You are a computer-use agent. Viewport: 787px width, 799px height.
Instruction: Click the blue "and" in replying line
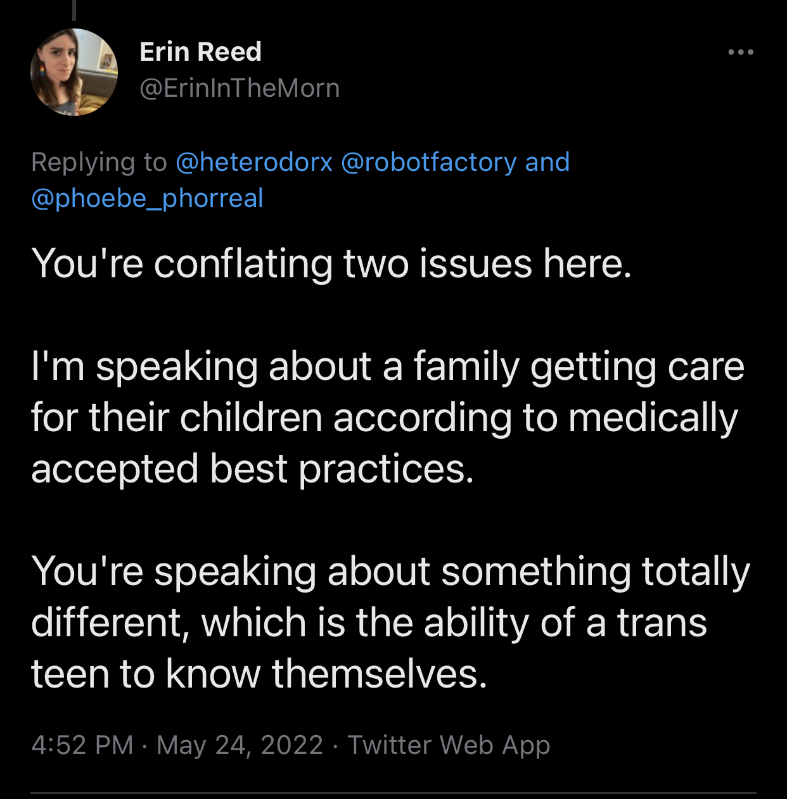[547, 162]
